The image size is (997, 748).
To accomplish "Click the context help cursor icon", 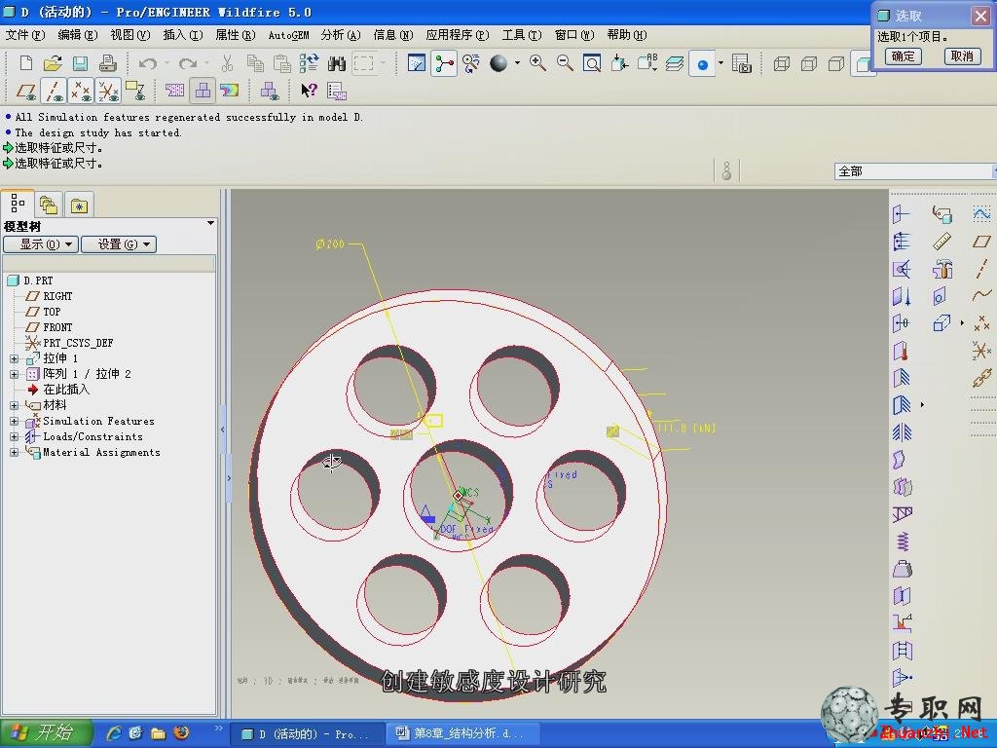I will click(x=309, y=91).
